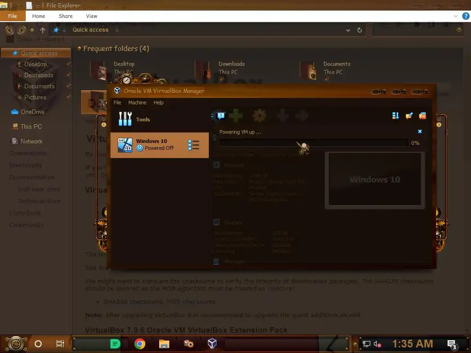This screenshot has height=353, width=471.
Task: Refresh the File Explorer location
Action: point(360,30)
